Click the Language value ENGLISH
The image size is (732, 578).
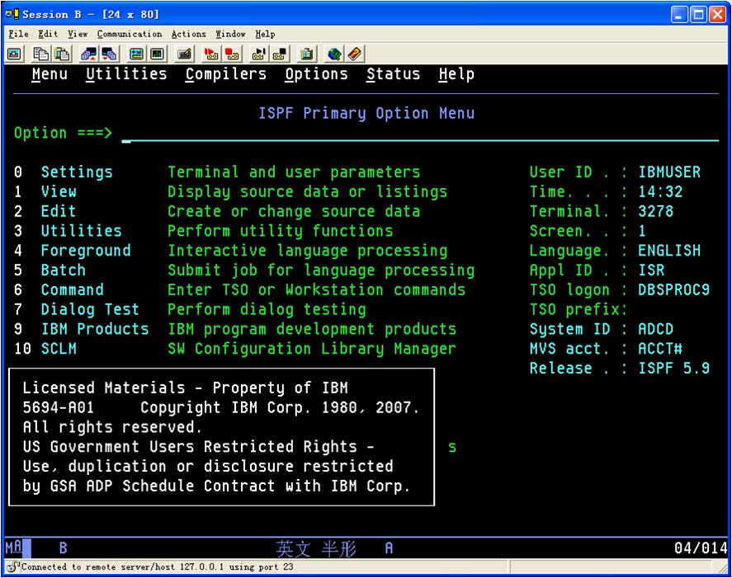[669, 251]
